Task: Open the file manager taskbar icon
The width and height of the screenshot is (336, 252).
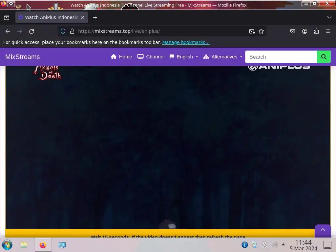Action: (24, 245)
